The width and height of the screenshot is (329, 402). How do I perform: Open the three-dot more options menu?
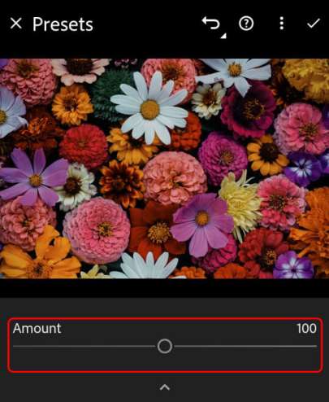(282, 24)
